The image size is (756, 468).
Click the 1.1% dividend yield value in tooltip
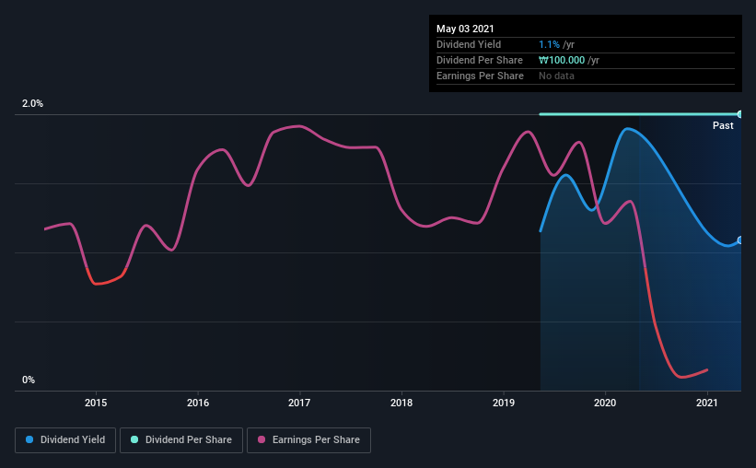click(549, 44)
